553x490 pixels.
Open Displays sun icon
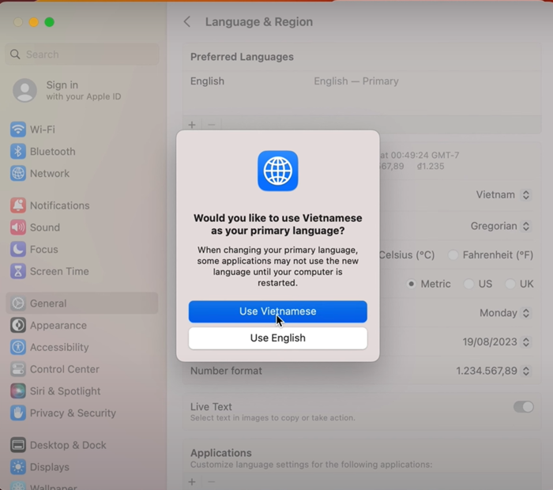pos(17,467)
